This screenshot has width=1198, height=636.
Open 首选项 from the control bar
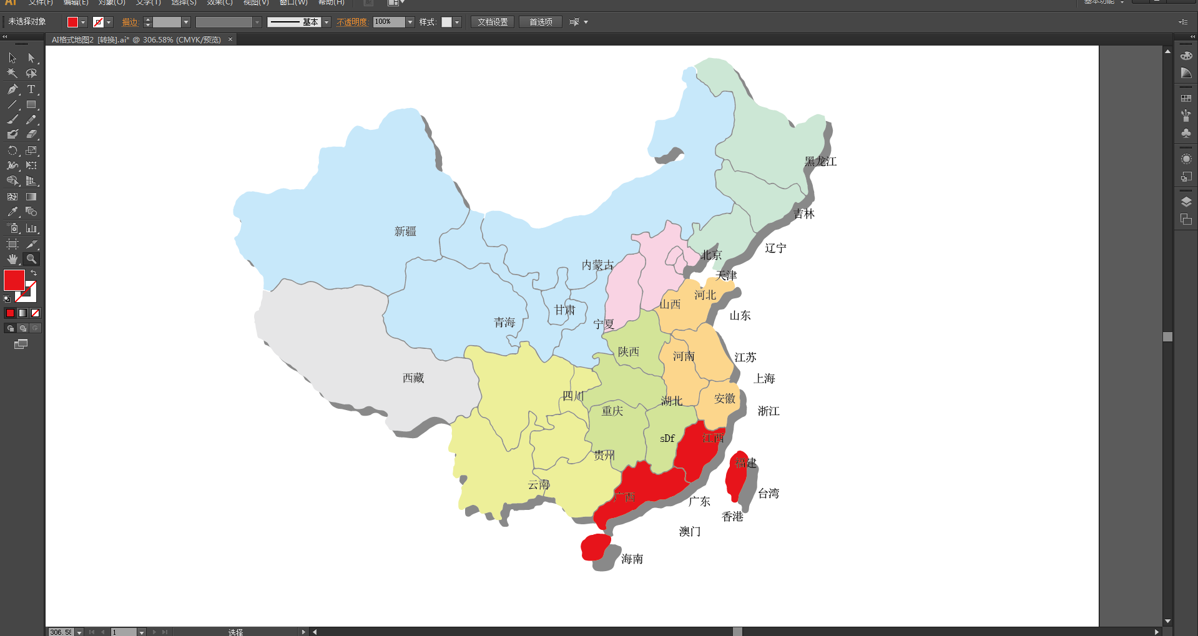(x=540, y=22)
